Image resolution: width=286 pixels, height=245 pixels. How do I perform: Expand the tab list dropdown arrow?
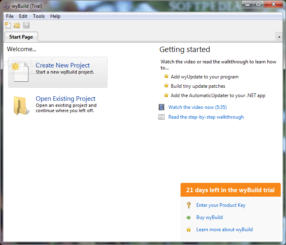click(279, 37)
